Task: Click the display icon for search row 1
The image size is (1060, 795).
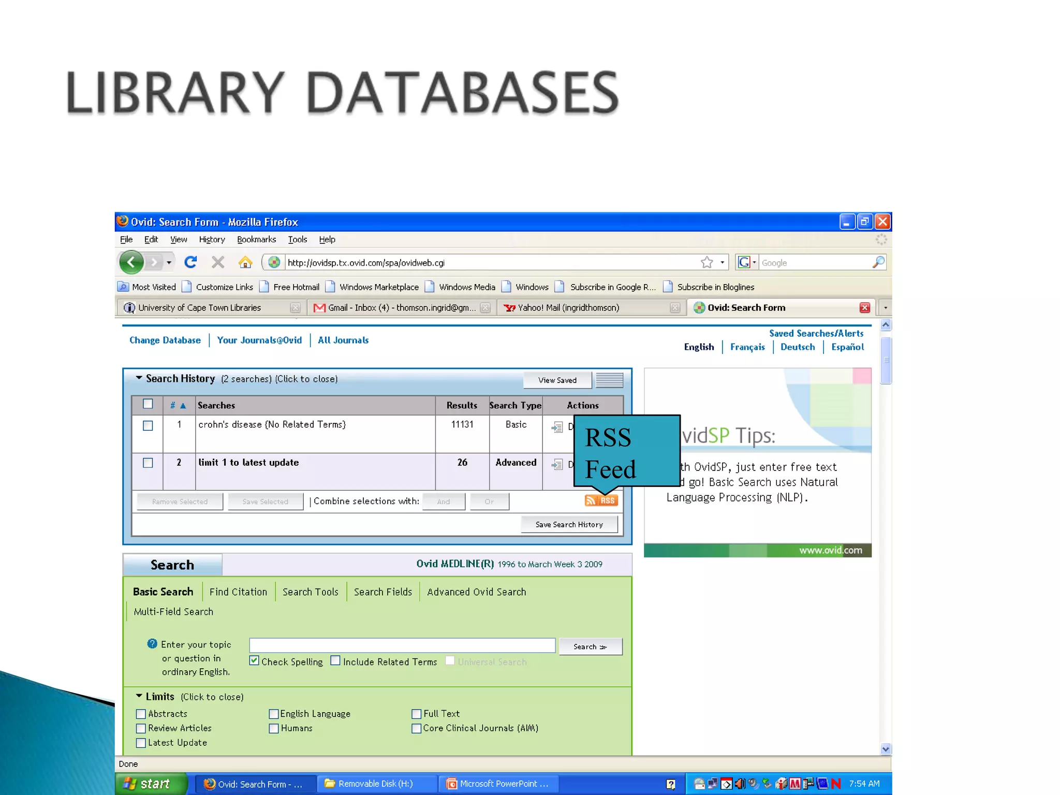Action: [557, 427]
